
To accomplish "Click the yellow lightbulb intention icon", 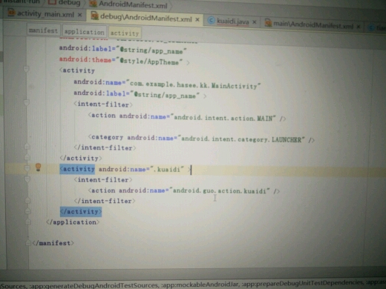I will tap(38, 167).
